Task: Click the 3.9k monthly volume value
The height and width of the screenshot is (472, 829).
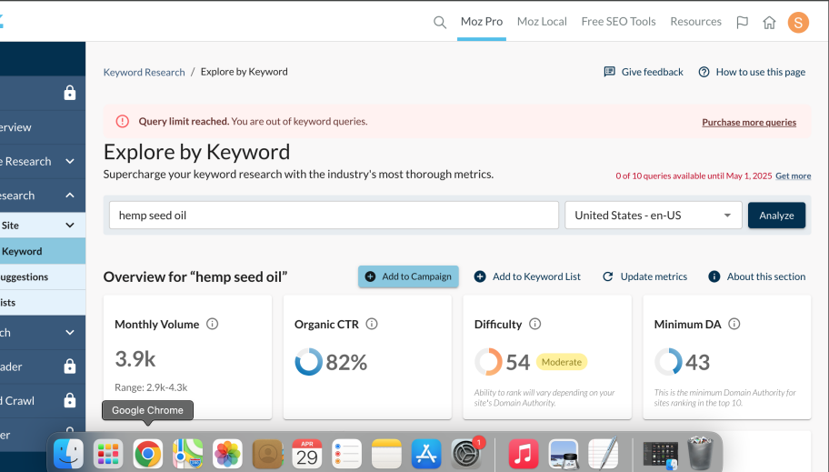Action: coord(135,359)
